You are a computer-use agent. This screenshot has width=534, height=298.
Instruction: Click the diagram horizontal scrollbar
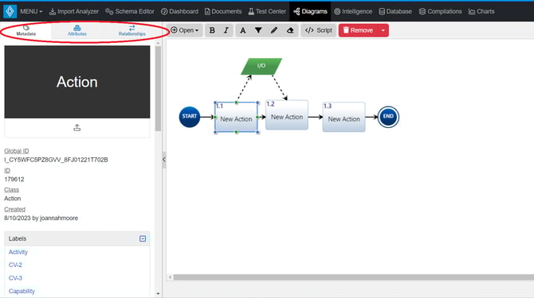click(x=354, y=277)
